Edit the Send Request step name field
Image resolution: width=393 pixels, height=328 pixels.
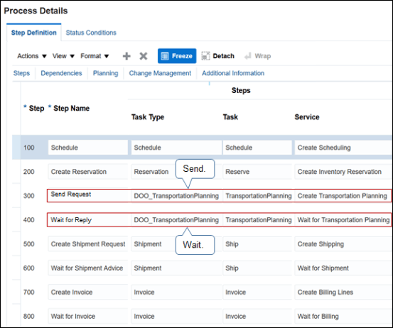tap(88, 195)
